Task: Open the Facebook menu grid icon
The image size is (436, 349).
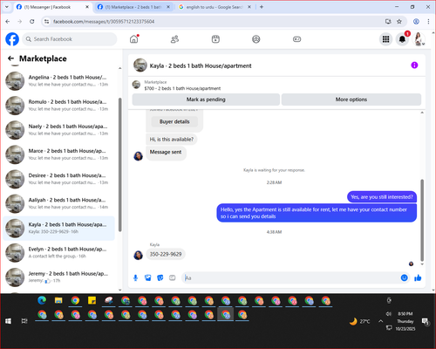Action: click(385, 39)
